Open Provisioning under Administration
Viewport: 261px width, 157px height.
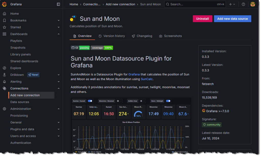point(19,116)
